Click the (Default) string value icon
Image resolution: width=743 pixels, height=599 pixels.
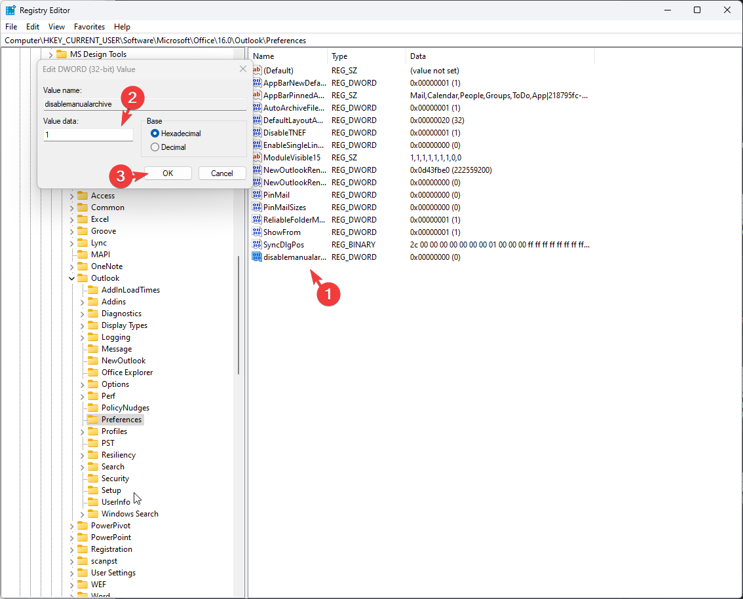pyautogui.click(x=257, y=71)
